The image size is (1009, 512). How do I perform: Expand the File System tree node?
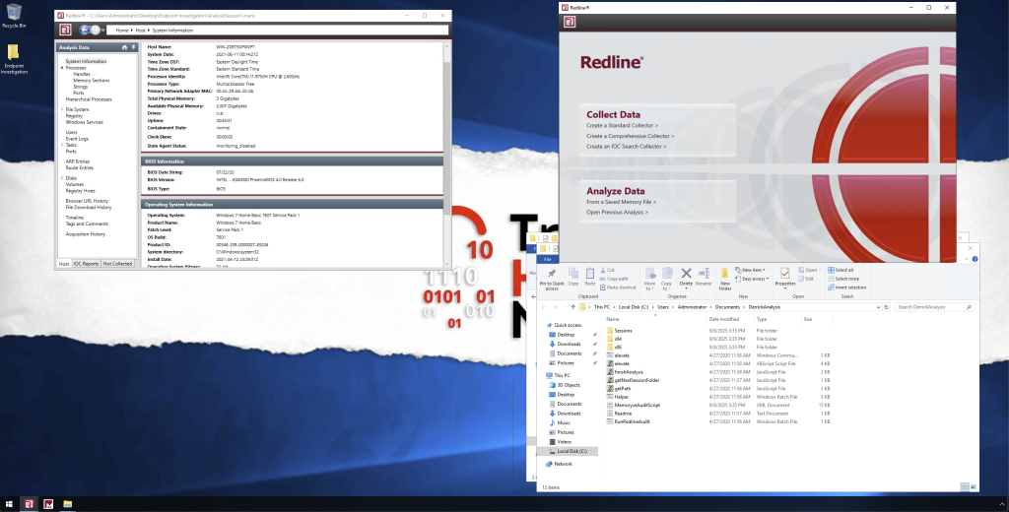coord(62,109)
